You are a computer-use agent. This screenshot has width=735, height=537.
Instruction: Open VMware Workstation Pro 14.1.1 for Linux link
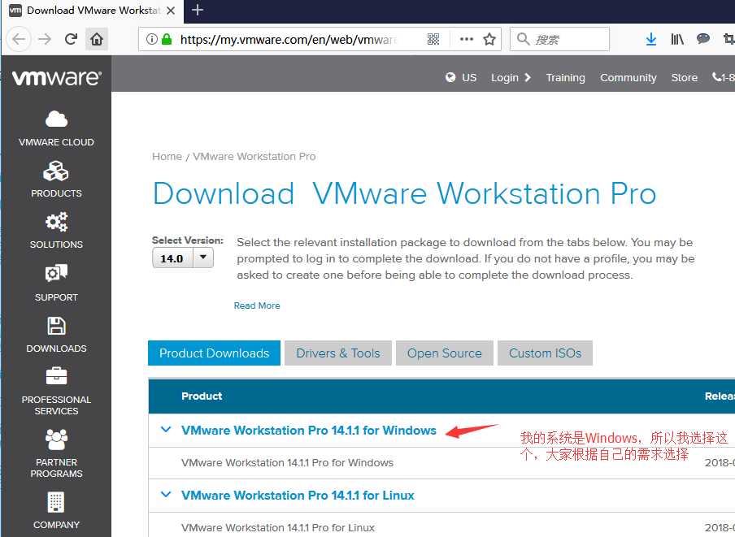pyautogui.click(x=298, y=496)
